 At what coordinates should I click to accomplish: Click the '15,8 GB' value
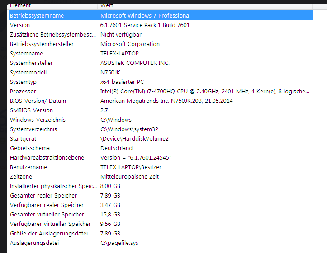coord(110,215)
